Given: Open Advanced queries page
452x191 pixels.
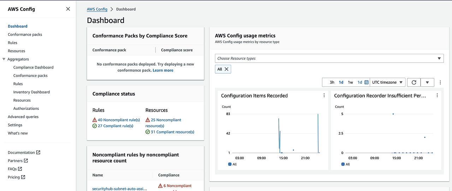Looking at the screenshot, I should tap(23, 117).
